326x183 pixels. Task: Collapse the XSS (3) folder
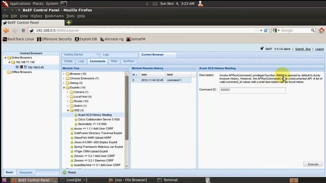(68, 110)
